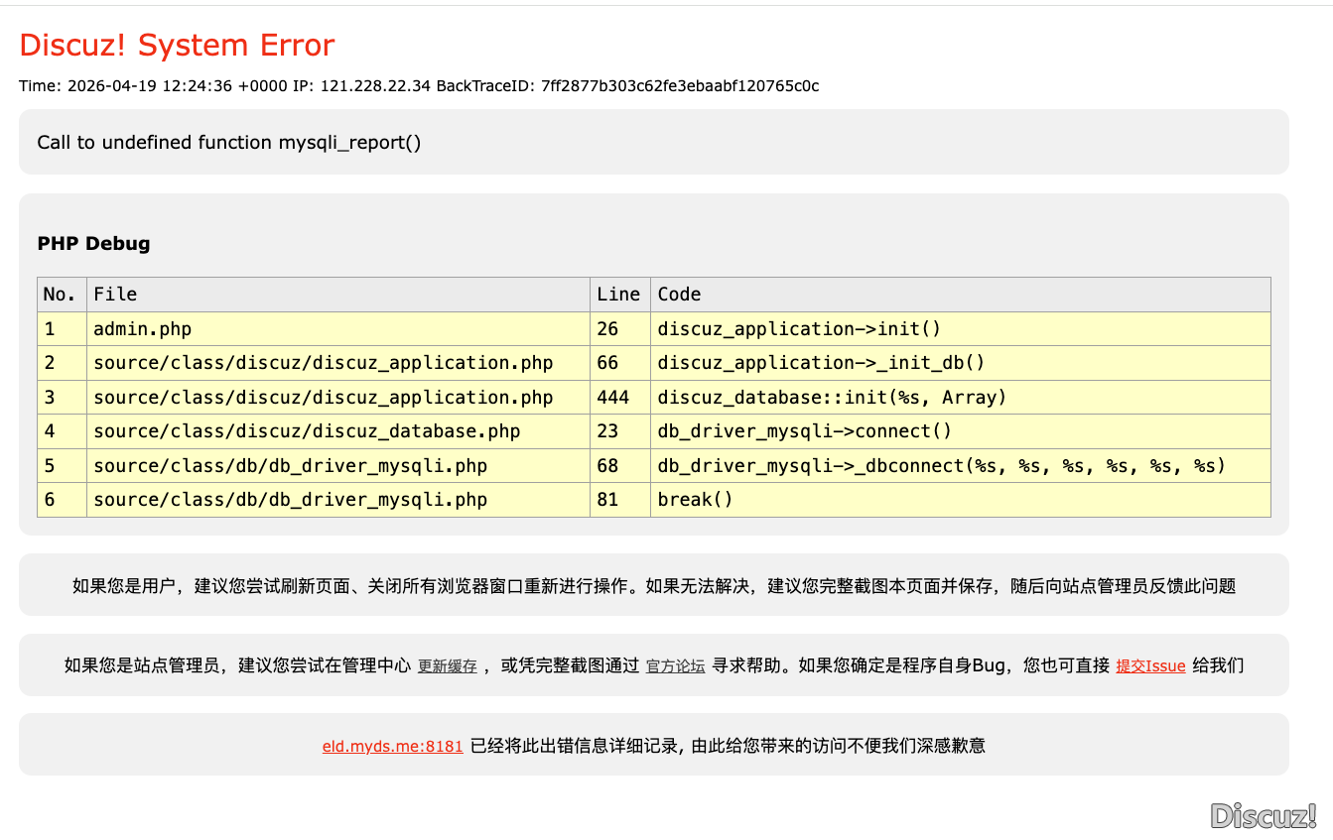Click the No. column header

(60, 295)
